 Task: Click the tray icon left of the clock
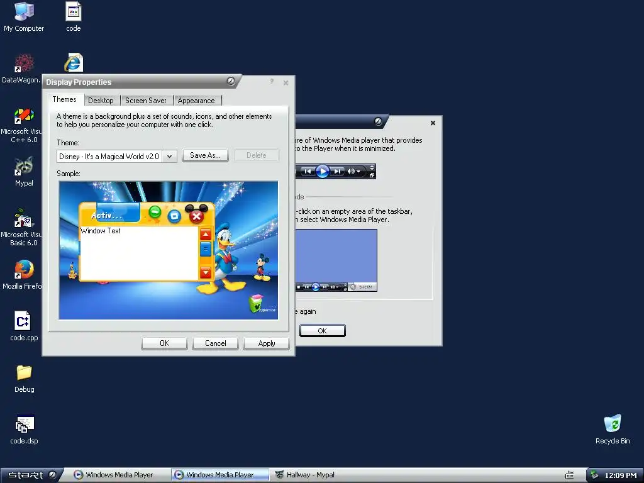point(594,475)
